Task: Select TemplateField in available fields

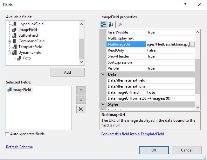Action: [30, 47]
